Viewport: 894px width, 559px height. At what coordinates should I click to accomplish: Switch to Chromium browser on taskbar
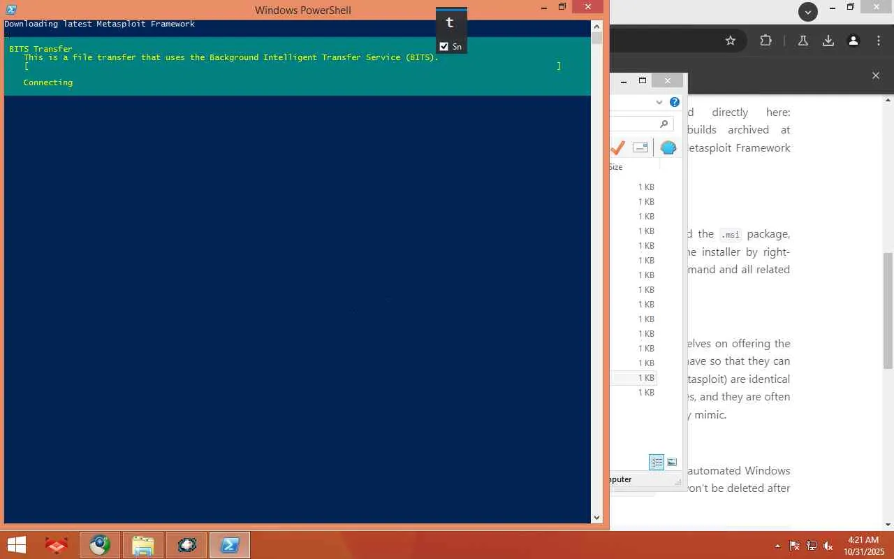tap(100, 545)
